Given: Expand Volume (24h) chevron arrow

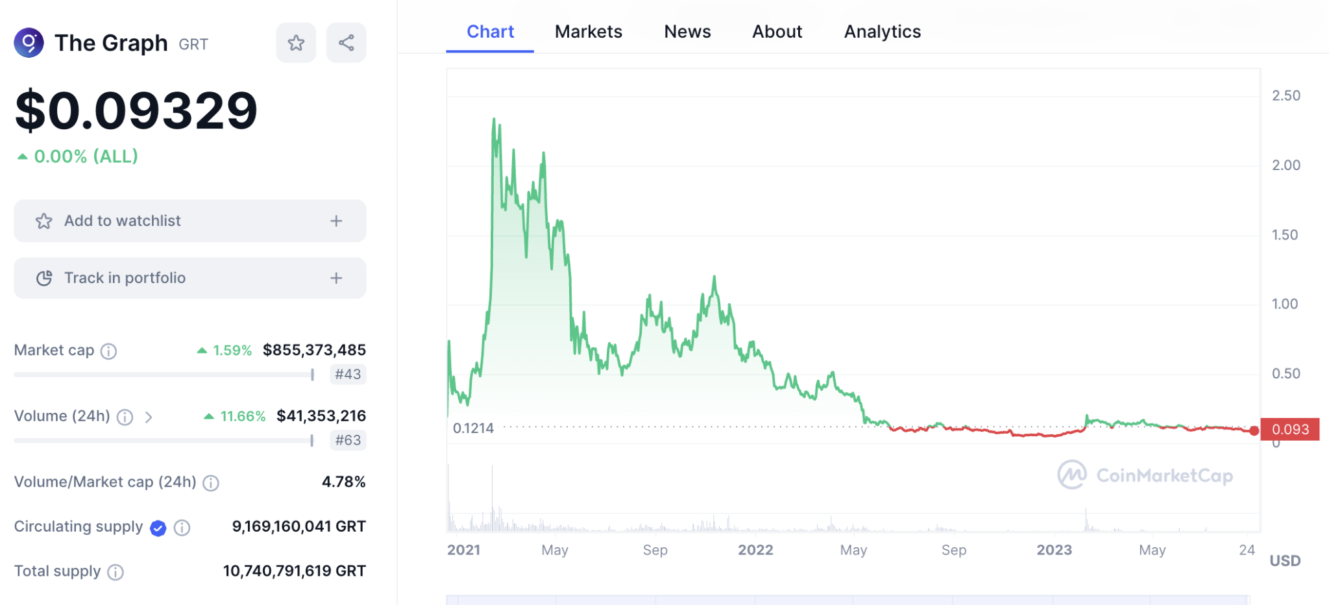Looking at the screenshot, I should pyautogui.click(x=149, y=417).
